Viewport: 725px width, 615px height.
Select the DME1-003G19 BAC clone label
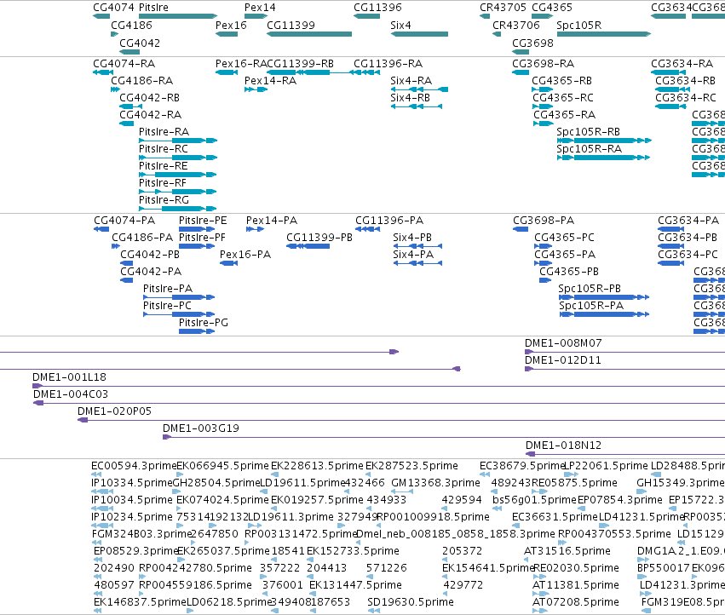[x=201, y=428]
